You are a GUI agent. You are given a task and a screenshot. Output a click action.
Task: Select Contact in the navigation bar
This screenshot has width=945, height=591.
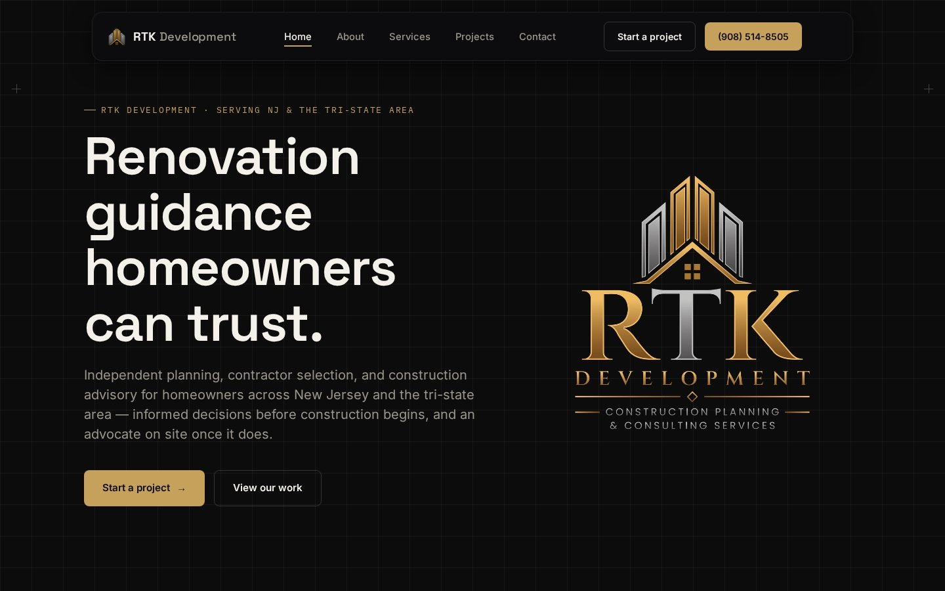pos(537,37)
